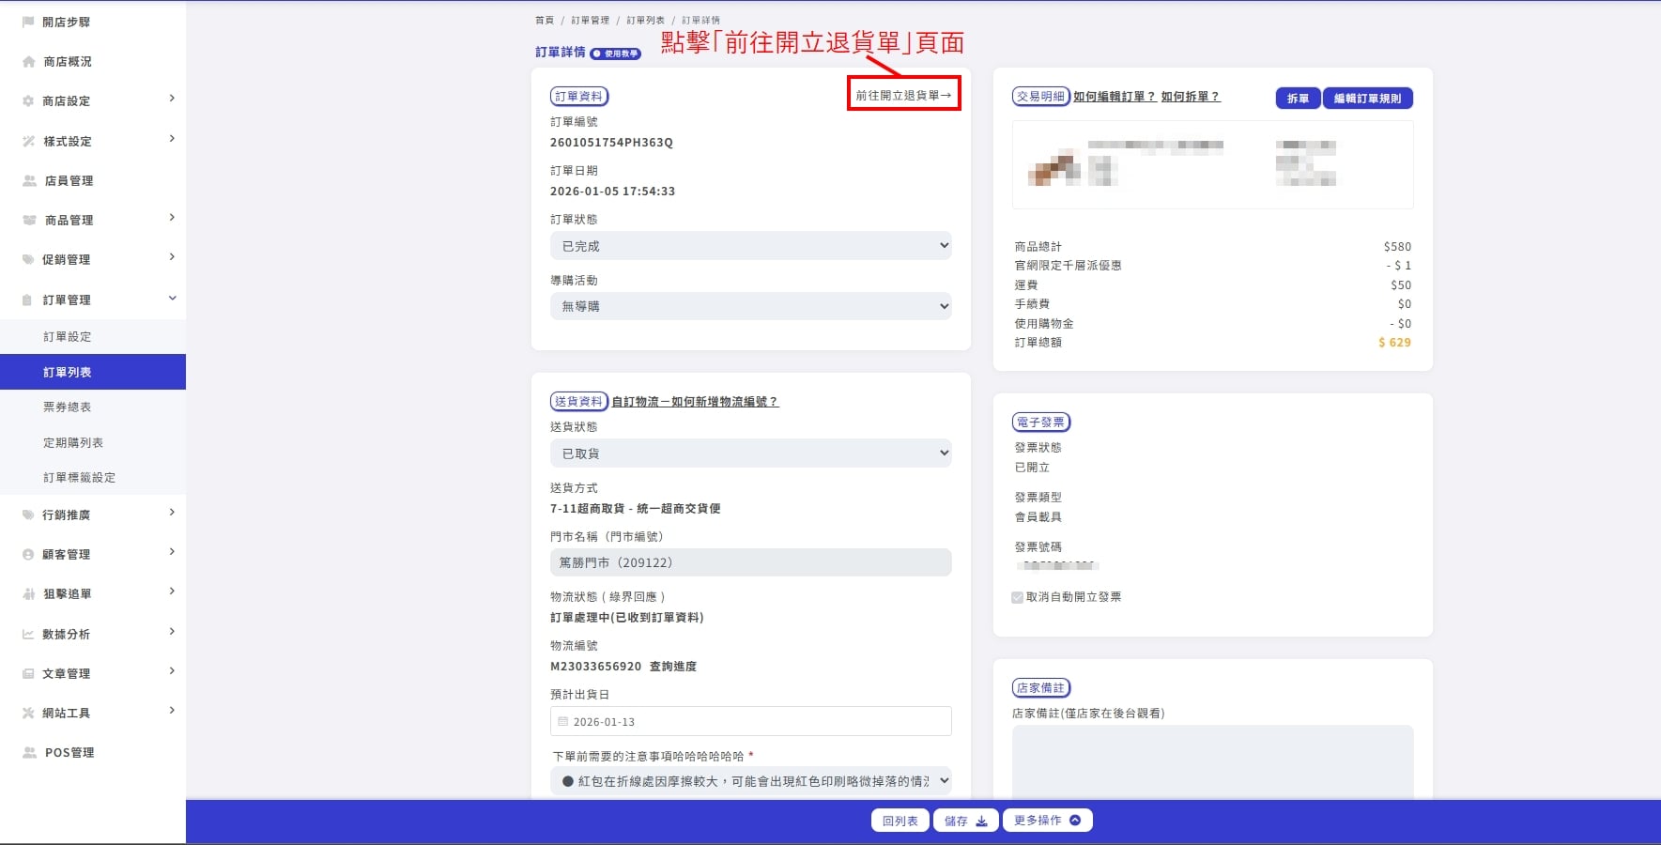Click the icon beside POS管理
This screenshot has width=1661, height=845.
[29, 752]
